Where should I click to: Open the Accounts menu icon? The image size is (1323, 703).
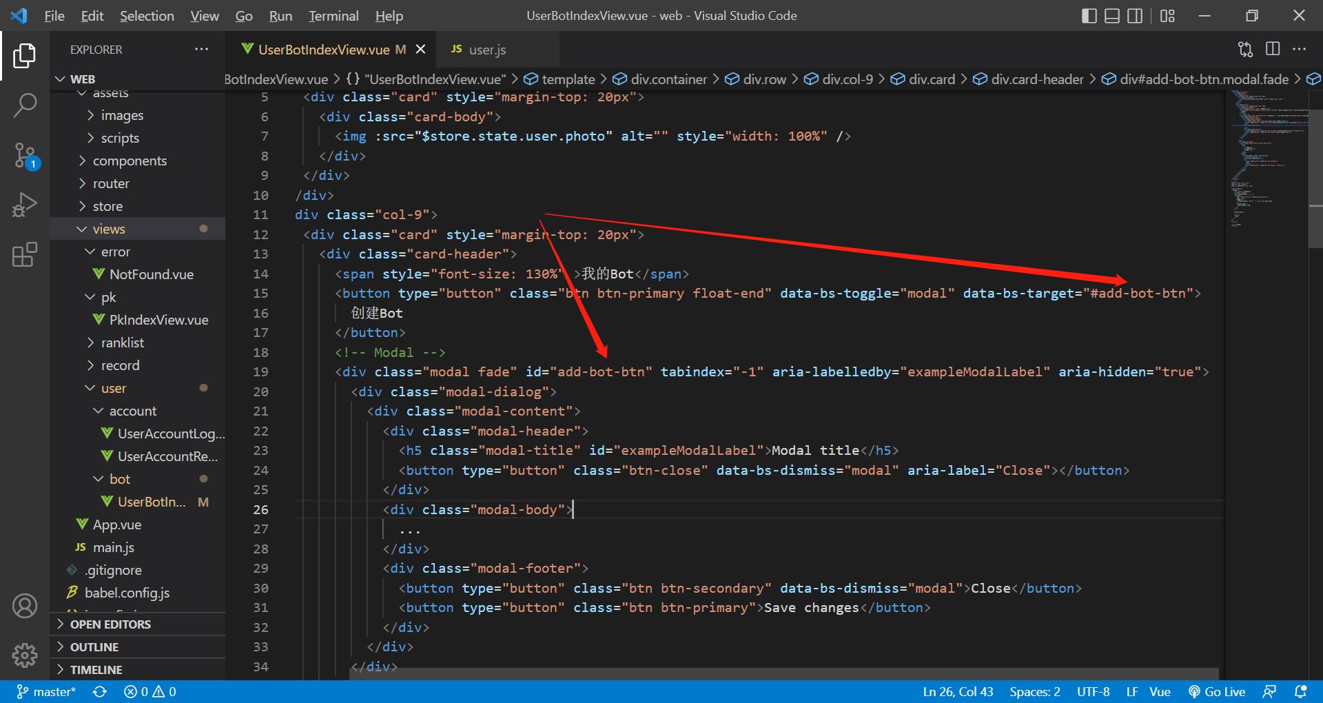pos(25,606)
